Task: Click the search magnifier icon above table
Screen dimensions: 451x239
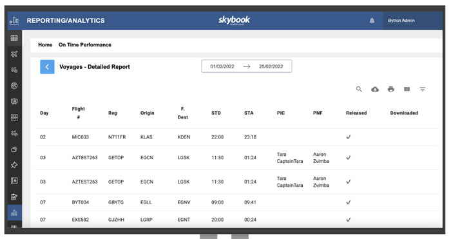Action: [359, 89]
